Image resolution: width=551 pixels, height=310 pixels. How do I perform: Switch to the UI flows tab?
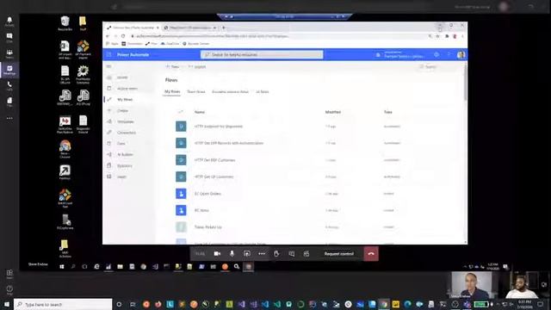(x=262, y=92)
